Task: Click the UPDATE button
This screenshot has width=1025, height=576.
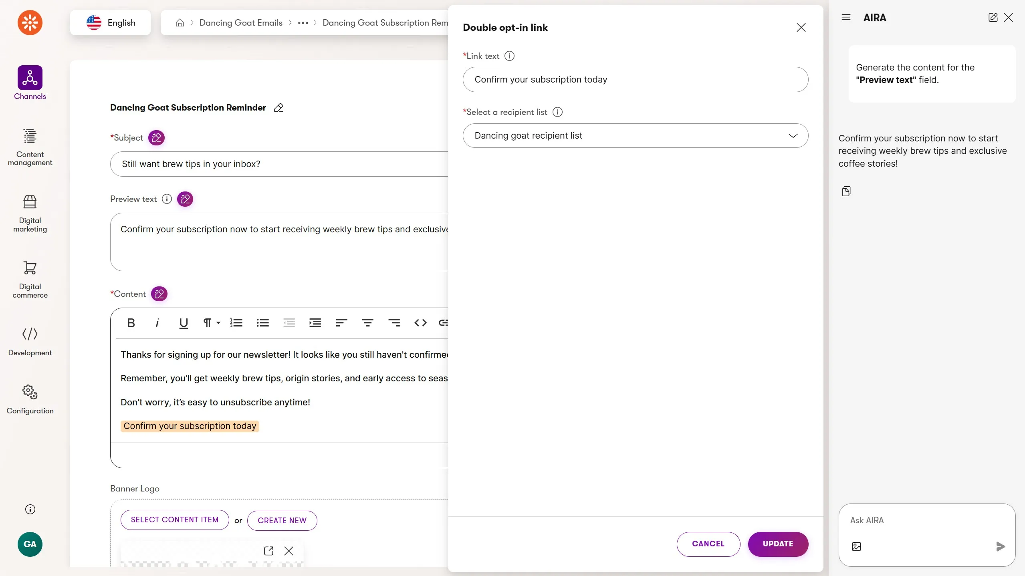Action: (x=778, y=544)
